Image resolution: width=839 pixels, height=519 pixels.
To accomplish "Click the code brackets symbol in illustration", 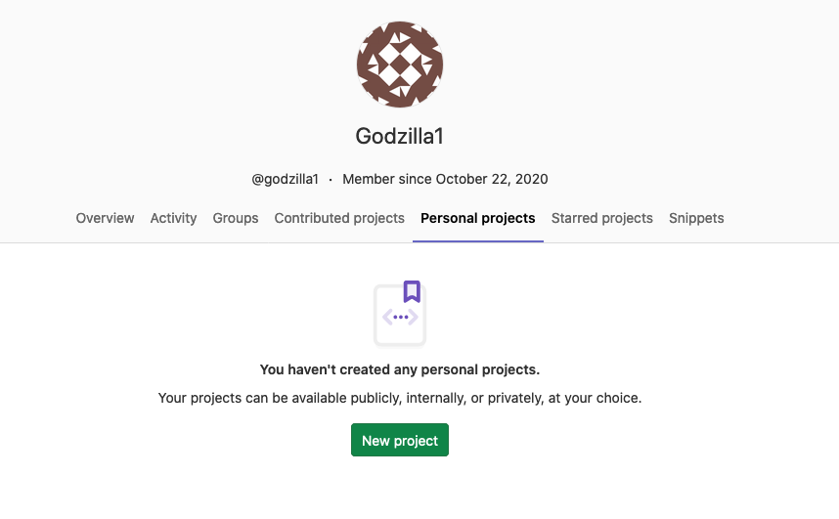I will click(400, 318).
